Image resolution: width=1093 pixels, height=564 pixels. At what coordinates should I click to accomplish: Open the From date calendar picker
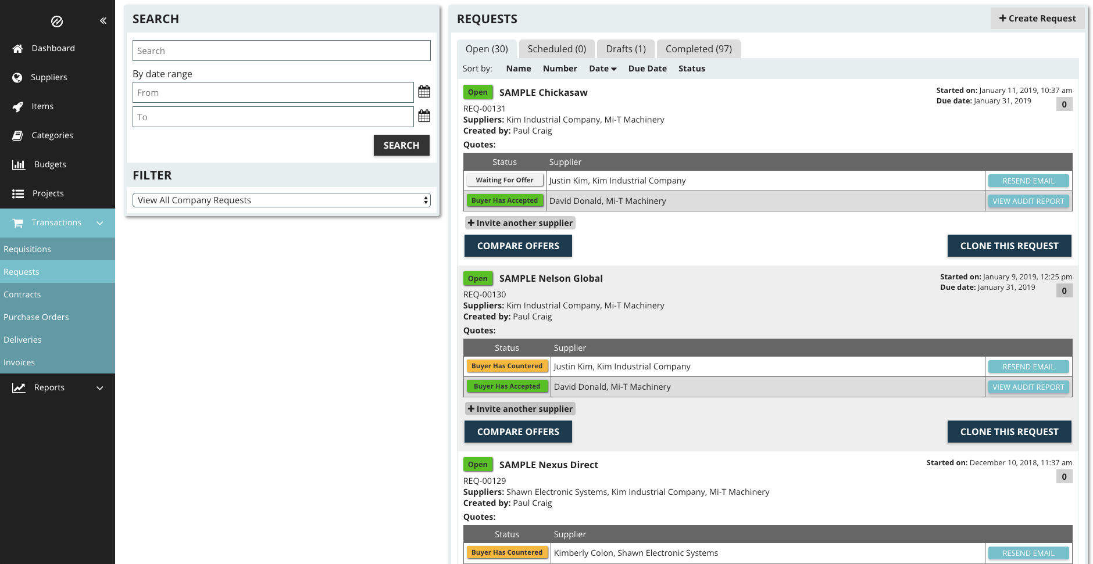[x=424, y=91]
